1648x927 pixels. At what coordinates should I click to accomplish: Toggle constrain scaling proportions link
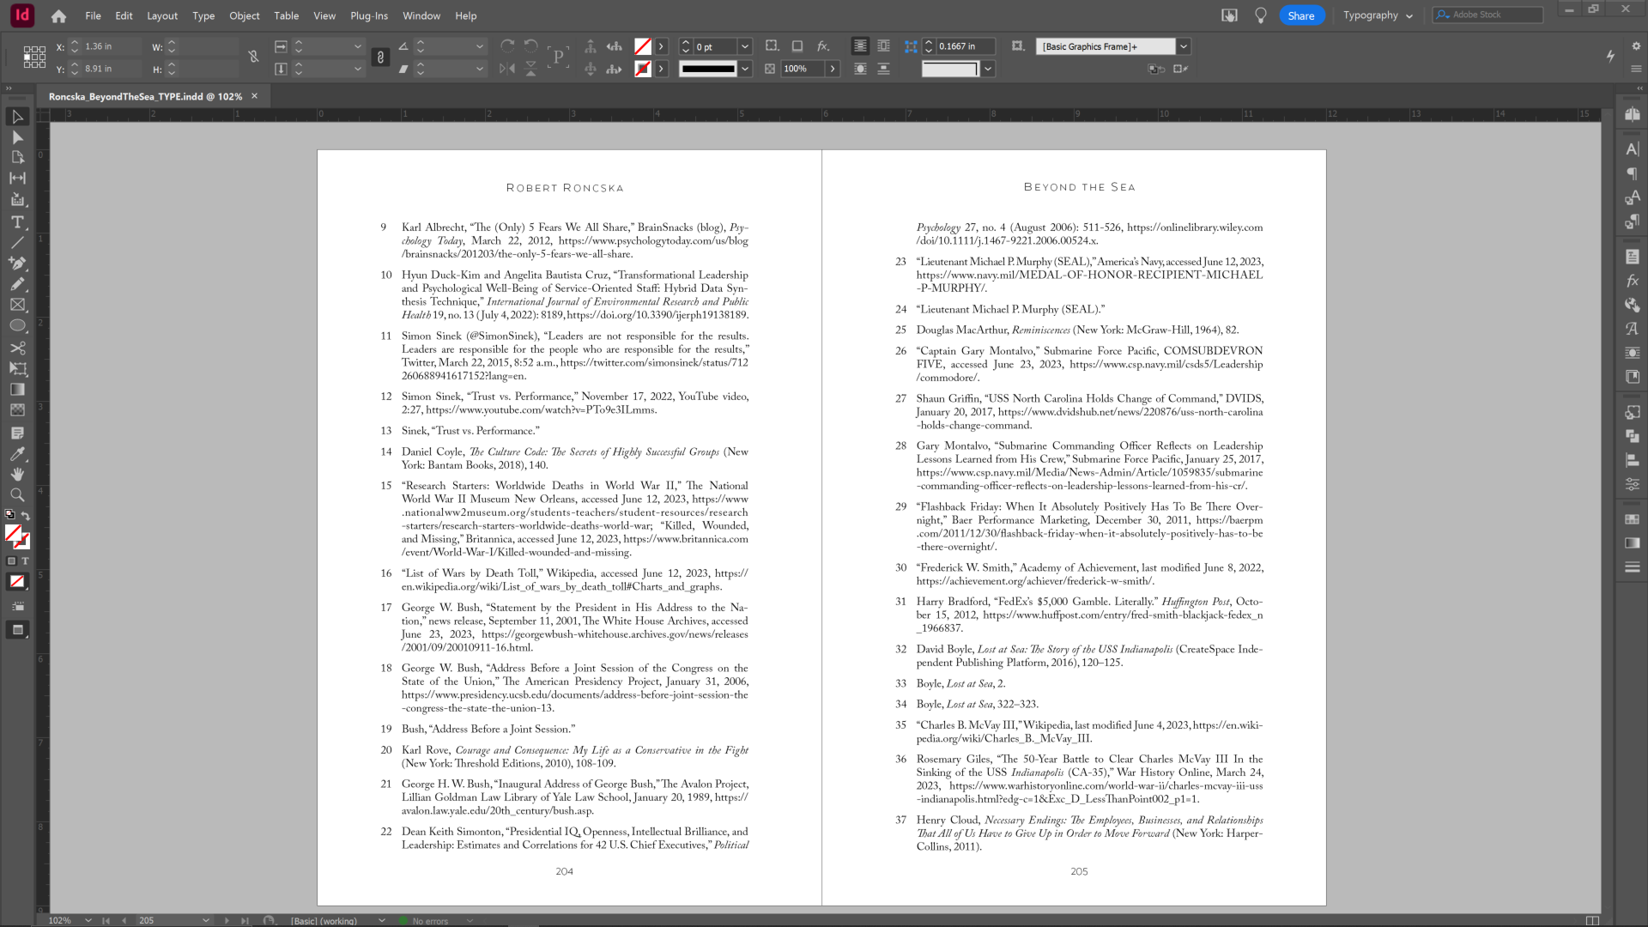pos(380,57)
